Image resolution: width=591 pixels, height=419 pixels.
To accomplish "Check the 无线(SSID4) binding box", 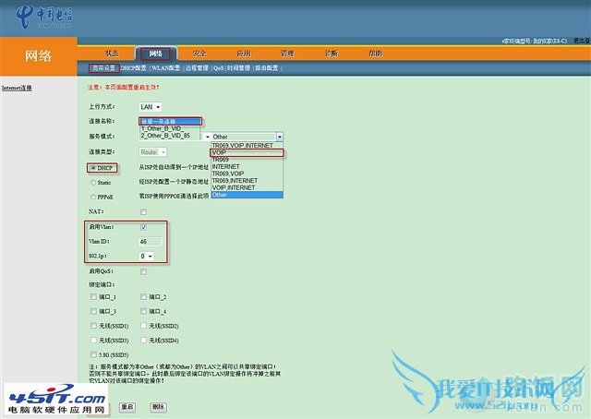I will coord(144,341).
